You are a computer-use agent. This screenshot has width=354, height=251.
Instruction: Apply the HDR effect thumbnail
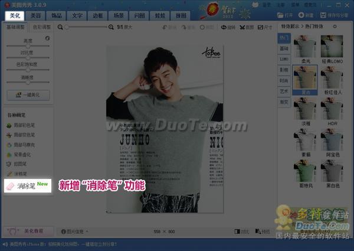(332, 109)
